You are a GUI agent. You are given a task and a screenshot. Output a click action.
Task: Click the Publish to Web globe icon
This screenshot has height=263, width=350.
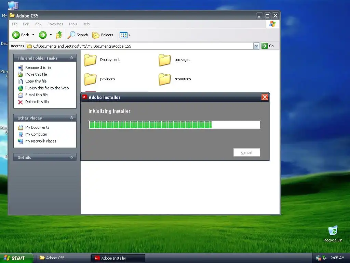21,88
